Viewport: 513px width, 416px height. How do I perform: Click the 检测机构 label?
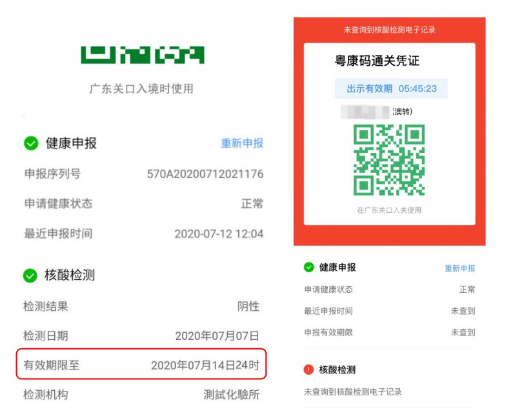point(46,395)
